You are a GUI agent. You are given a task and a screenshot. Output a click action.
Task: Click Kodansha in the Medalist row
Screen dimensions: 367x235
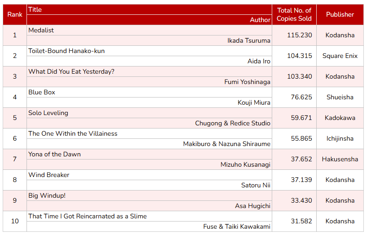pyautogui.click(x=340, y=35)
